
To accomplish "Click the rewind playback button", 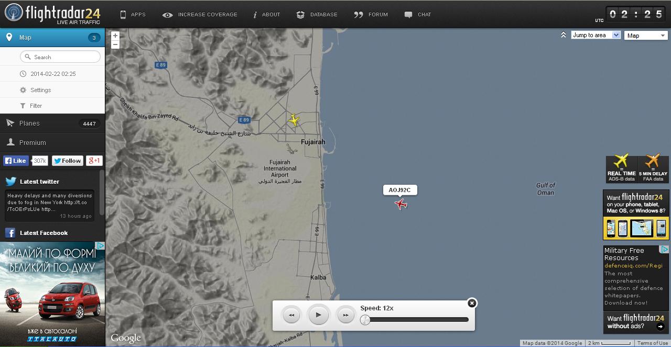I will coord(291,315).
